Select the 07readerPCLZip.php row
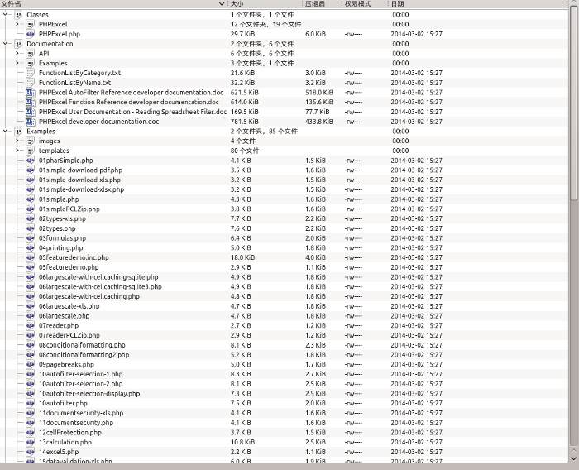 tap(284, 335)
